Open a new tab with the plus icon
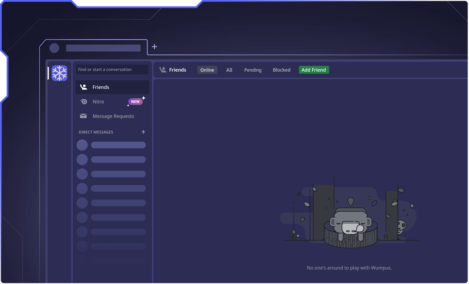Screen dimensions: 469x284 click(154, 47)
